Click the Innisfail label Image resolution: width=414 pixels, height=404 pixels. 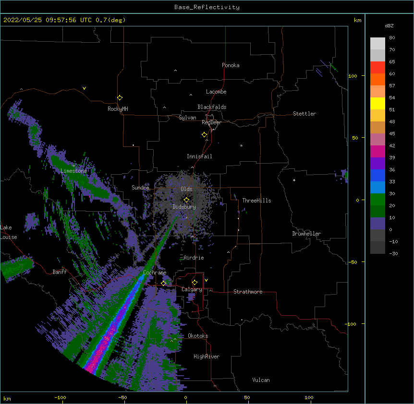pos(199,156)
